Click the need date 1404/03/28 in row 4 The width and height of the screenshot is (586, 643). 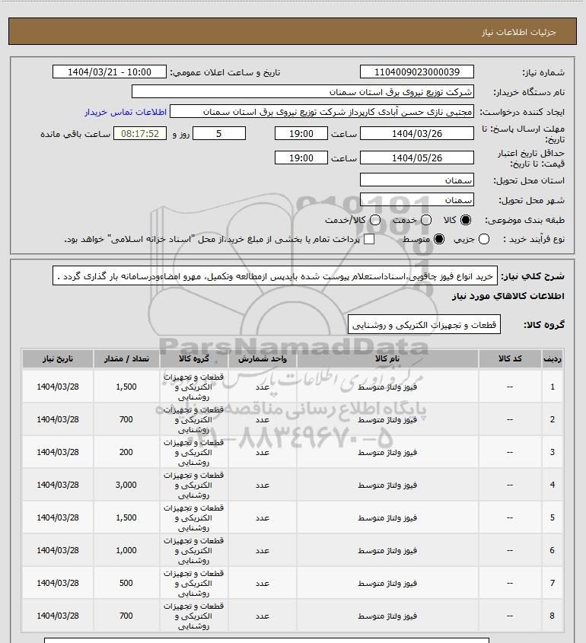point(58,485)
